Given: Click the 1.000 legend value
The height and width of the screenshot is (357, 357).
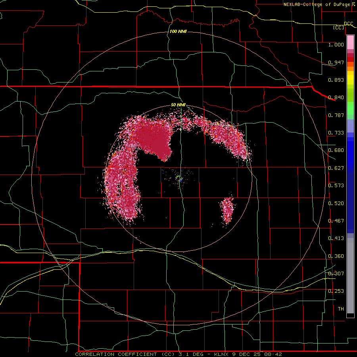Looking at the screenshot, I should (x=336, y=44).
